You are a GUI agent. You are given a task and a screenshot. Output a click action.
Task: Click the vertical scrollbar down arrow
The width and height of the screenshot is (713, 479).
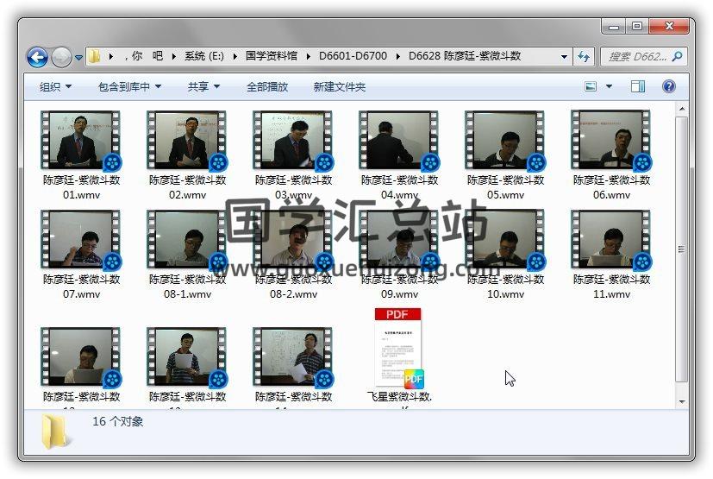coord(682,401)
